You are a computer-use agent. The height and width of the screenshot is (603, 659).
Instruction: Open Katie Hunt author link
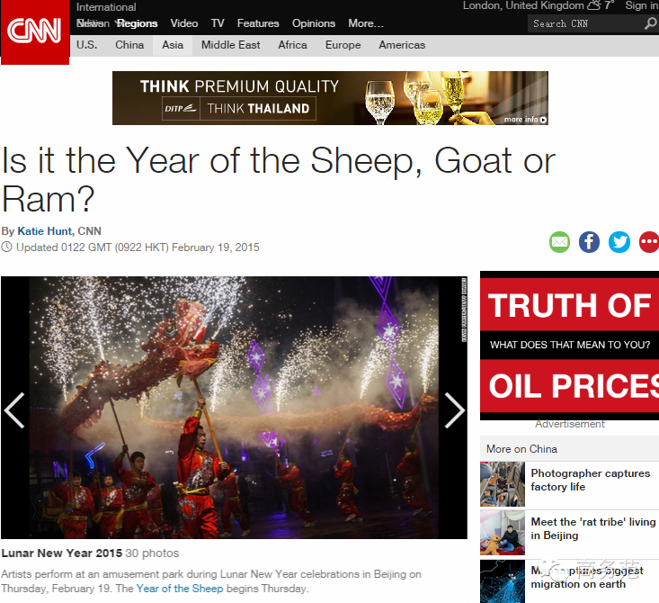[x=45, y=231]
